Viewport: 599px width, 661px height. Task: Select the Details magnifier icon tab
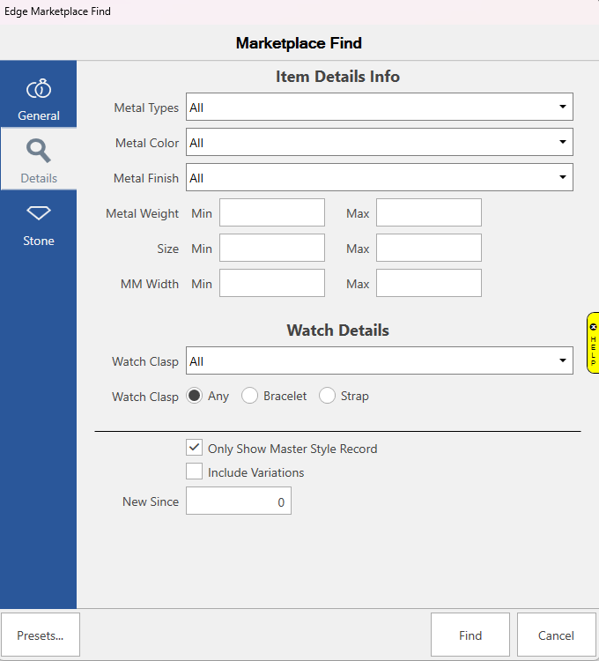click(x=39, y=160)
